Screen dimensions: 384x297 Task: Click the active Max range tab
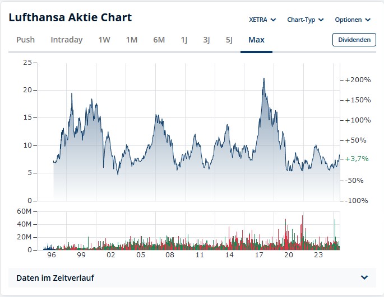tap(256, 40)
